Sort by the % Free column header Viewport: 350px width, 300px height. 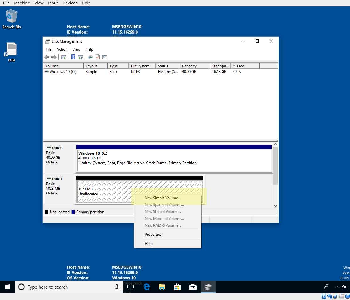pyautogui.click(x=245, y=66)
